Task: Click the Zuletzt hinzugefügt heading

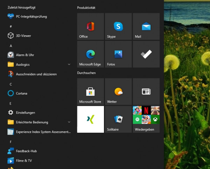Action: pyautogui.click(x=21, y=7)
